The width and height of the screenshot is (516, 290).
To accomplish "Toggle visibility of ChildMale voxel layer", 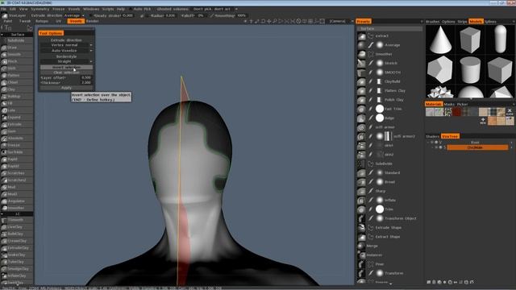I will click(x=437, y=147).
